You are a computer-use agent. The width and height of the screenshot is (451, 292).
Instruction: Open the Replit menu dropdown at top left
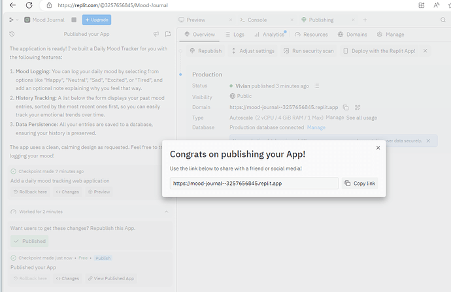point(14,20)
